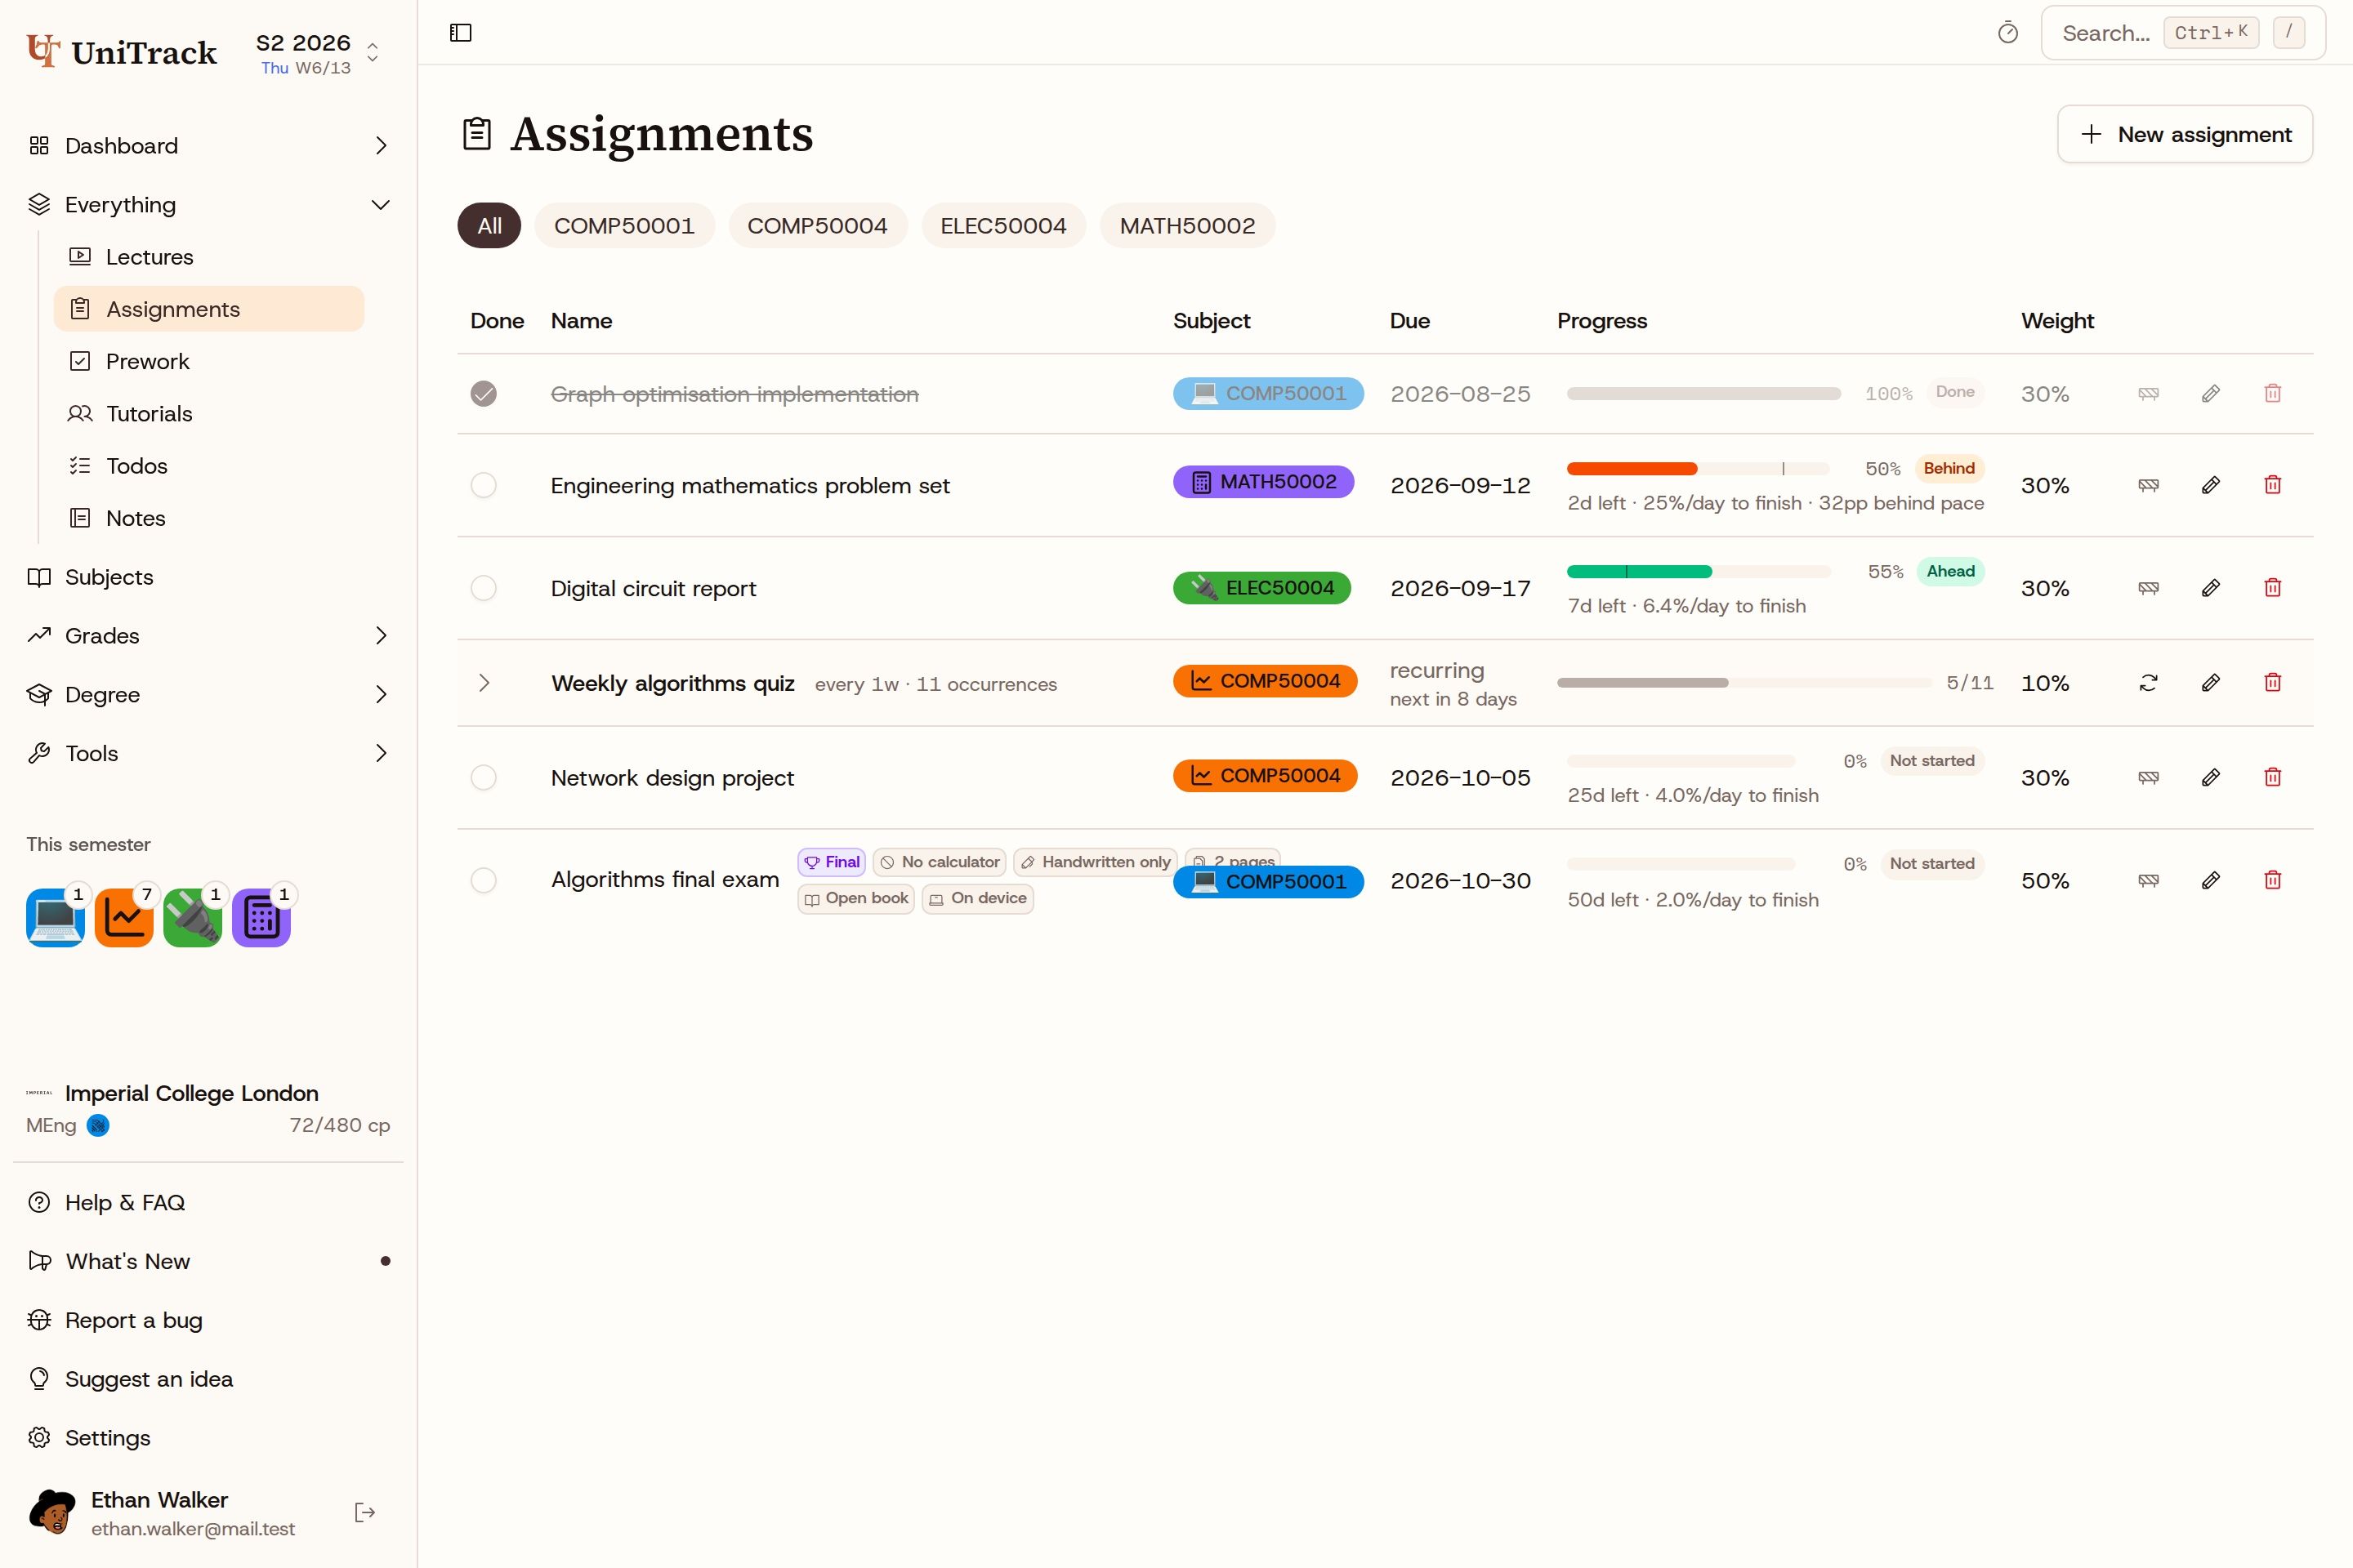Click Weekly algorithms quiz progress bar

(1745, 683)
